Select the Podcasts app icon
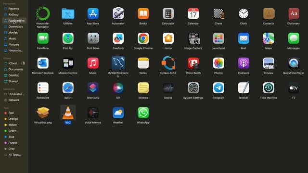 (244, 63)
